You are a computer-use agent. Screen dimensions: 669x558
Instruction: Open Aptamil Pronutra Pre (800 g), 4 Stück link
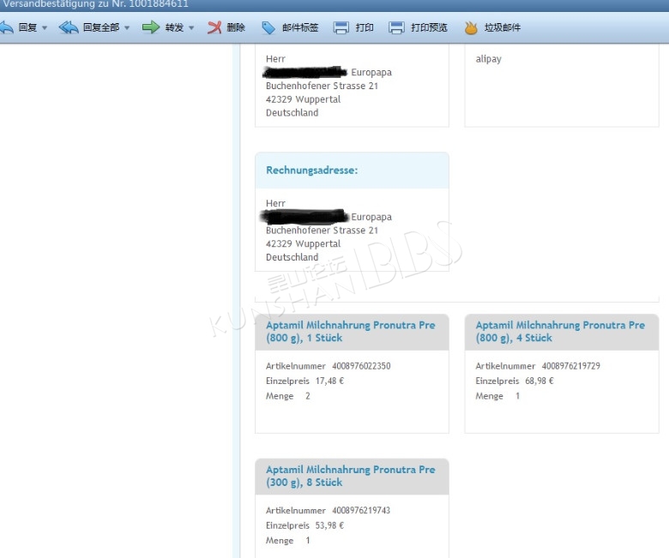tap(560, 331)
